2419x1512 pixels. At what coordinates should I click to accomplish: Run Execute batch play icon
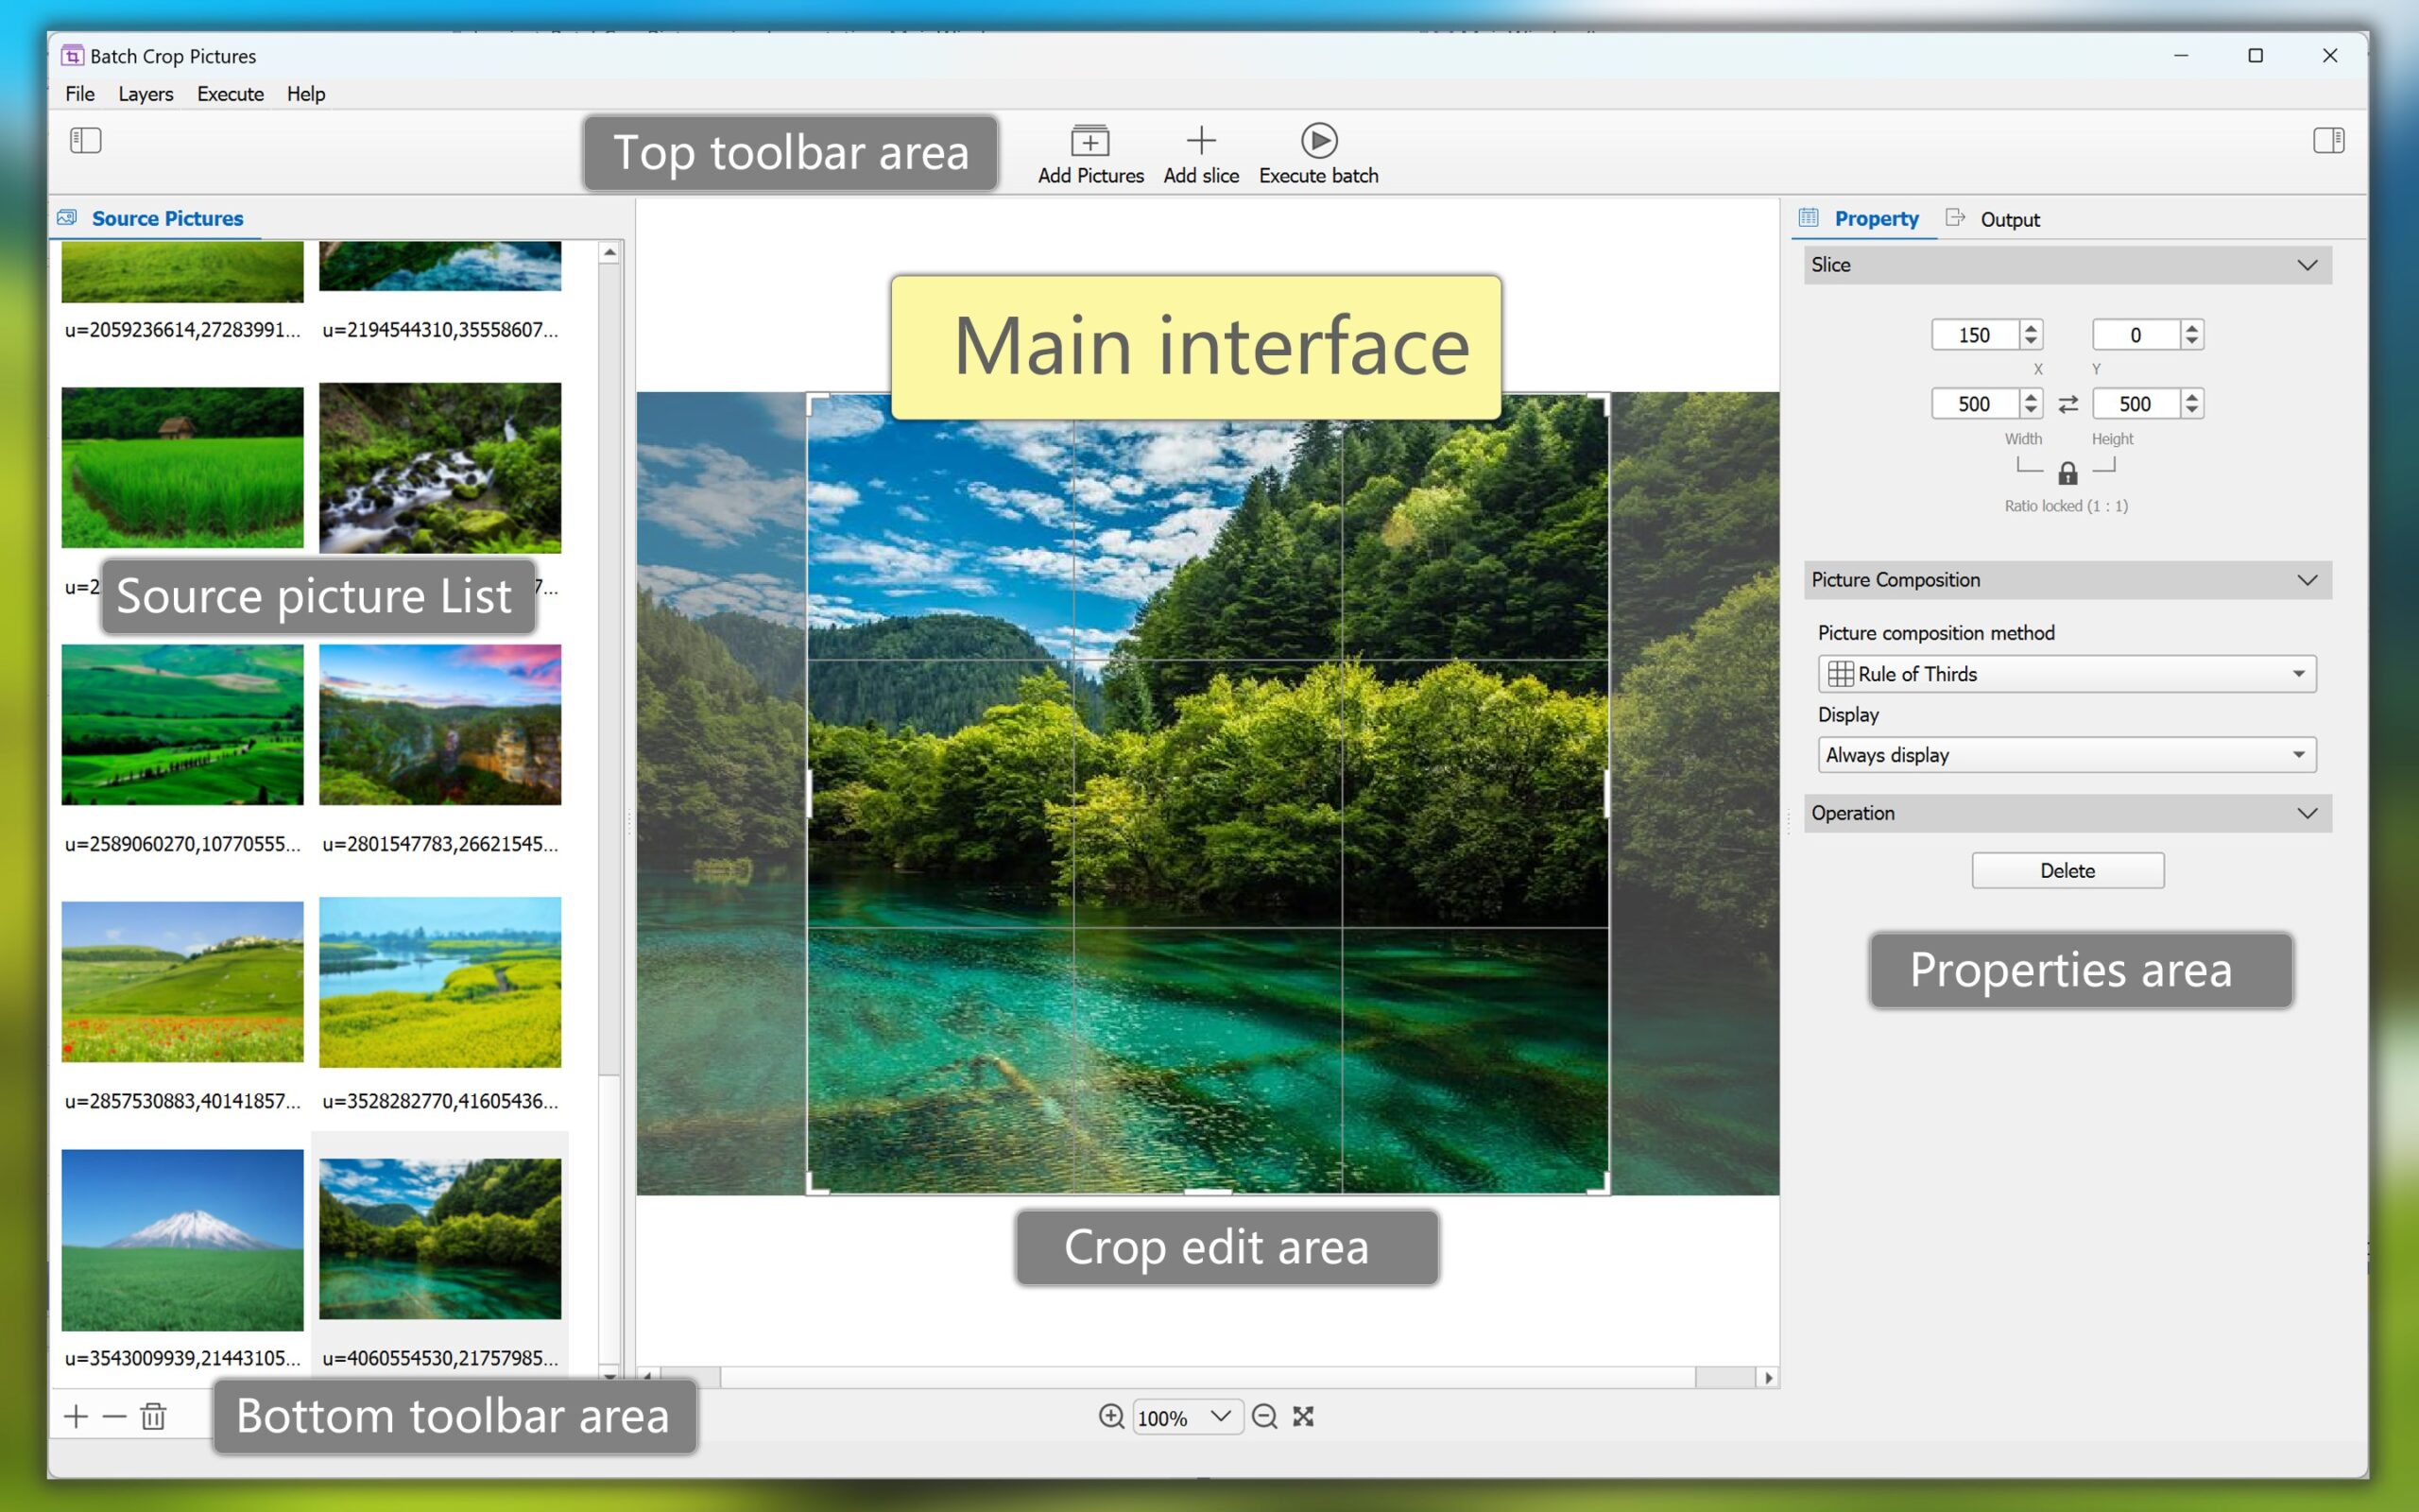point(1318,141)
